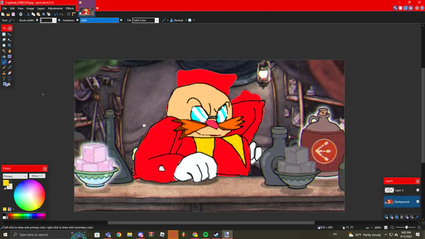Image resolution: width=425 pixels, height=239 pixels.
Task: Toggle antialiasing mode button in toolbar
Action: click(164, 20)
